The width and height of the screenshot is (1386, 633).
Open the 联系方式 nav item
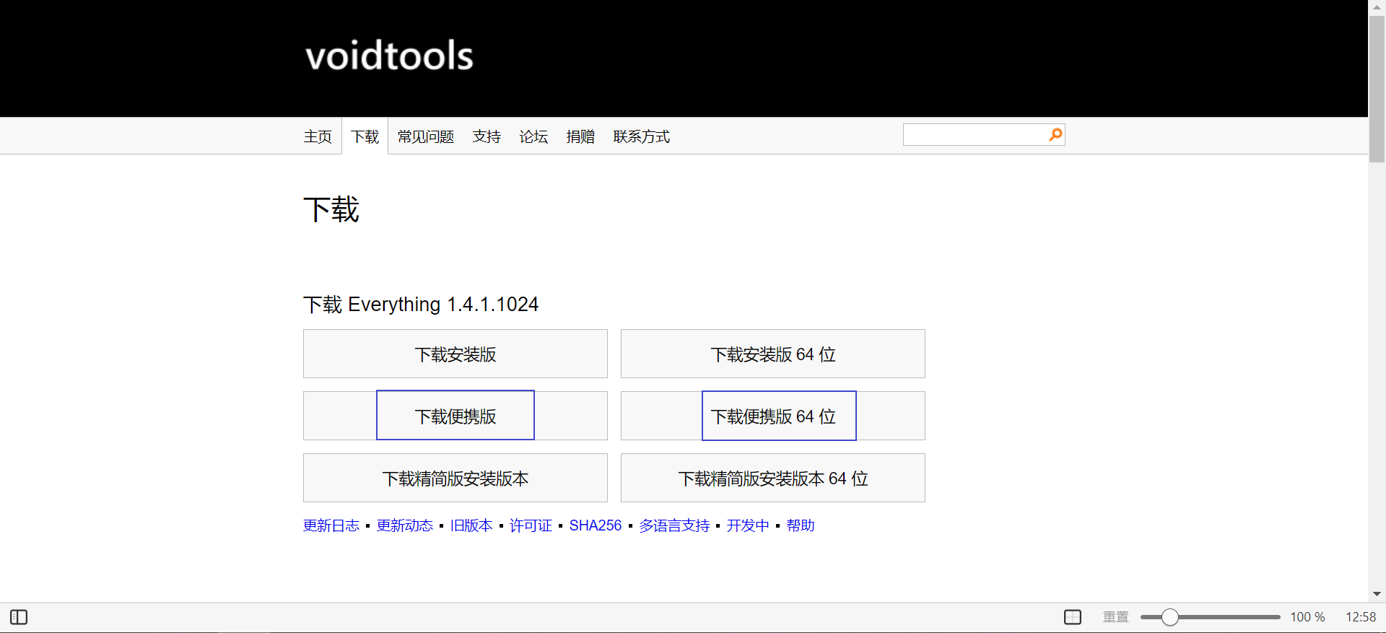click(x=642, y=136)
